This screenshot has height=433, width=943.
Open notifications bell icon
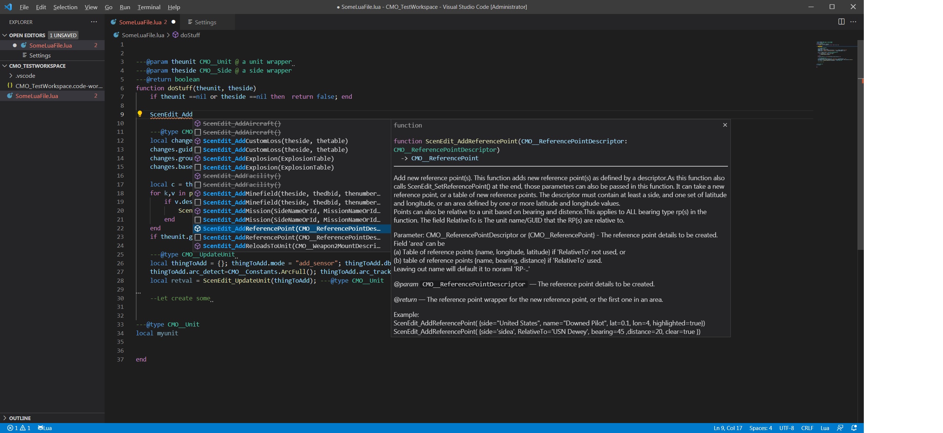click(x=853, y=428)
